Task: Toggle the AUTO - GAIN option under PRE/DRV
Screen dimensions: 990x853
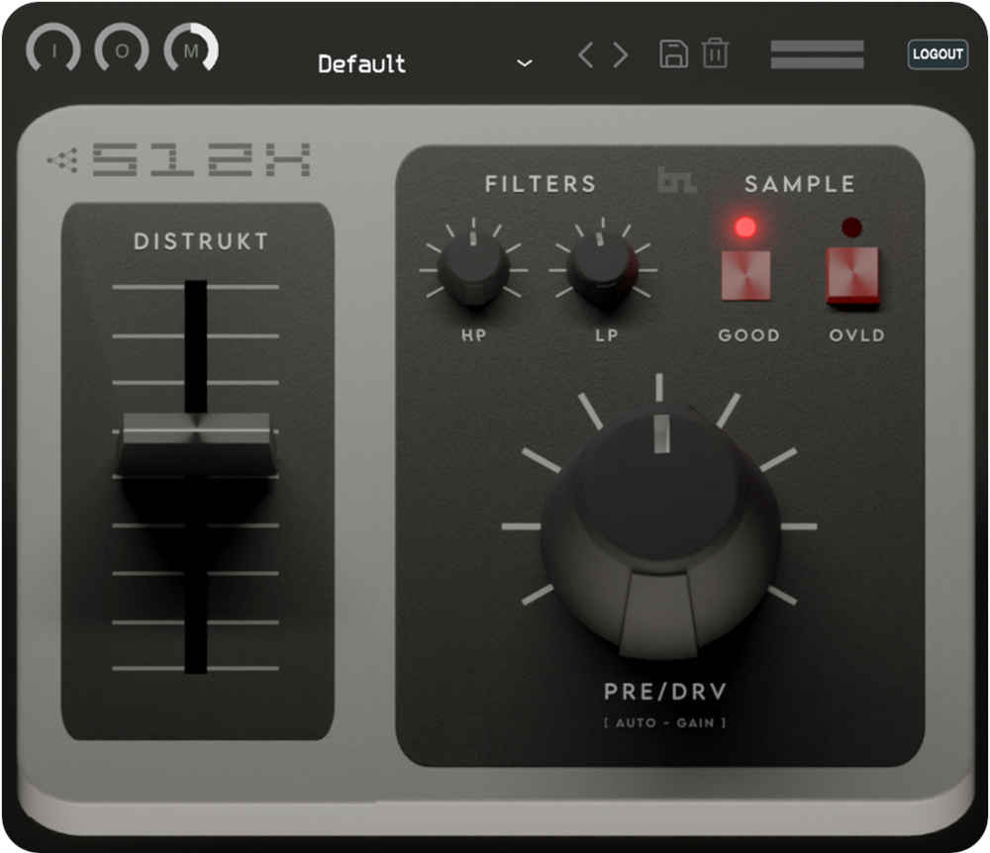Action: 664,722
